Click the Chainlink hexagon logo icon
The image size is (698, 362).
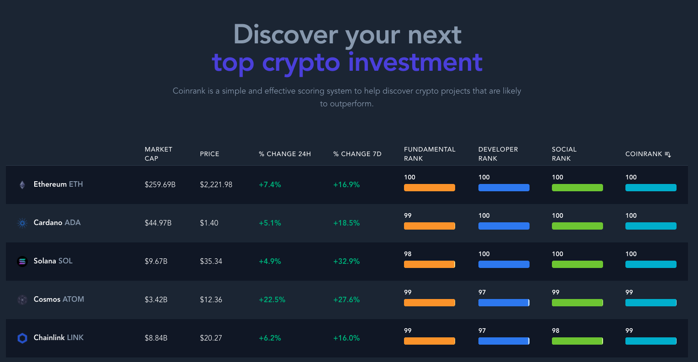click(x=22, y=338)
